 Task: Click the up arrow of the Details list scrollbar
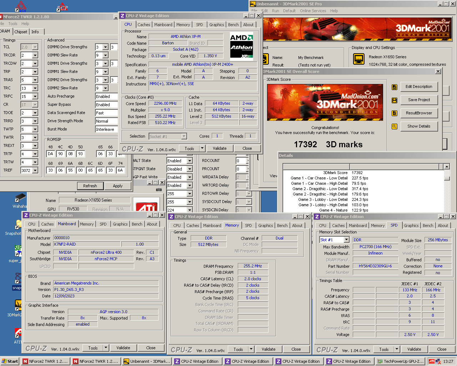pos(447,167)
